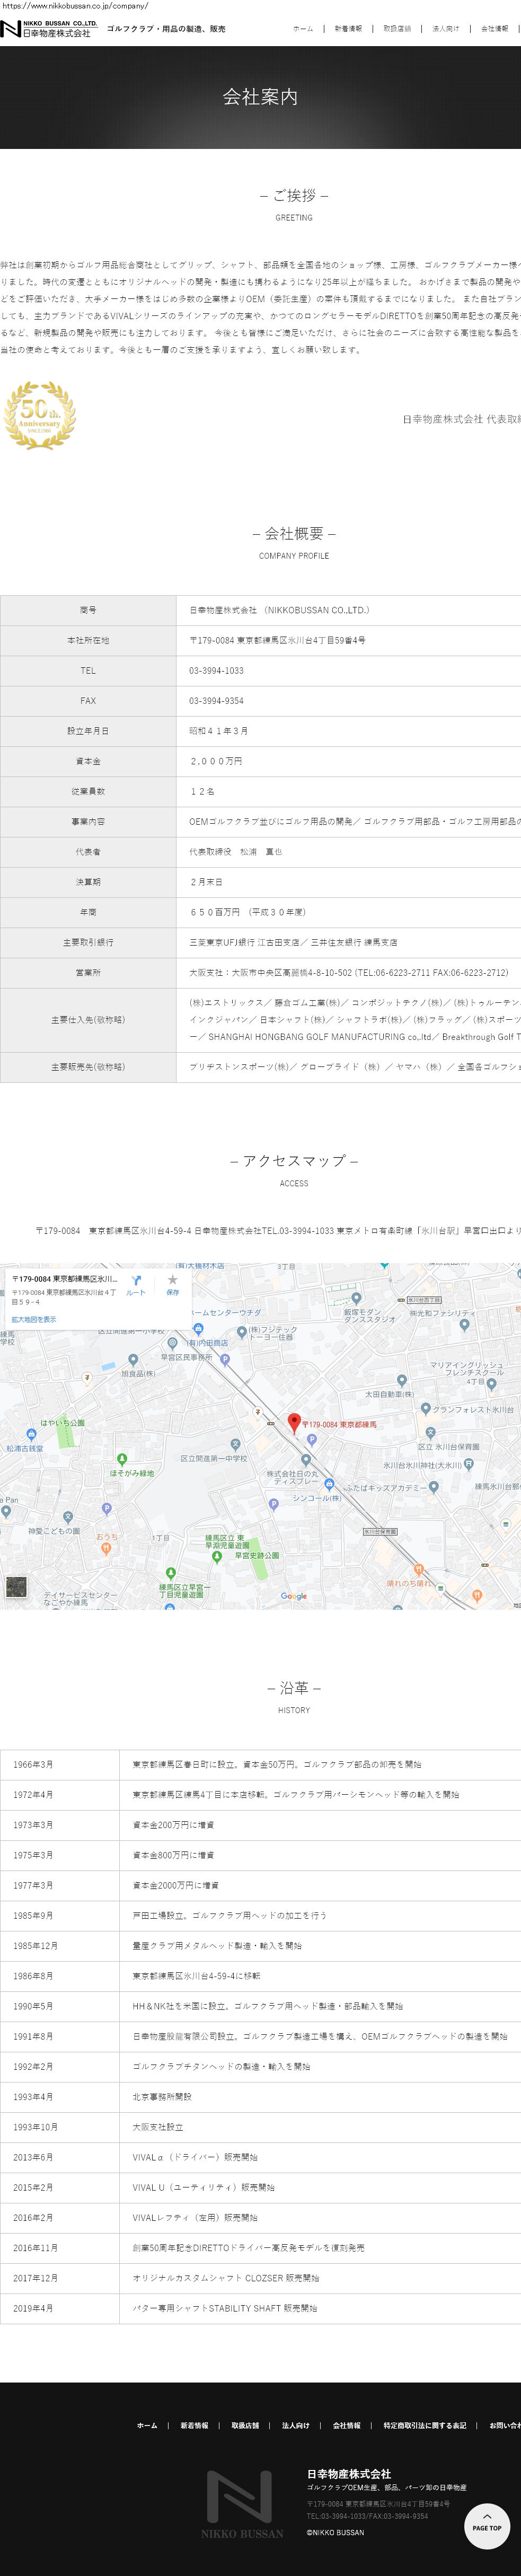Screen dimensions: 521x2576
Task: Click 法人向け in the footer menu
Action: click(295, 2425)
